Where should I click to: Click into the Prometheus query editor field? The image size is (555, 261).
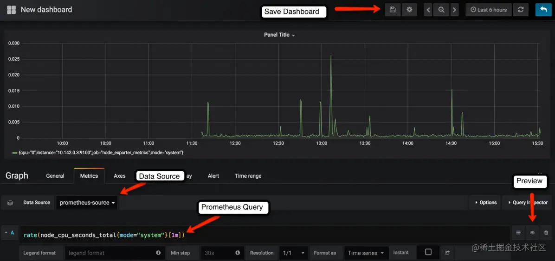[265, 235]
